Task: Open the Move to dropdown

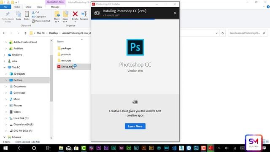Action: click(x=57, y=20)
